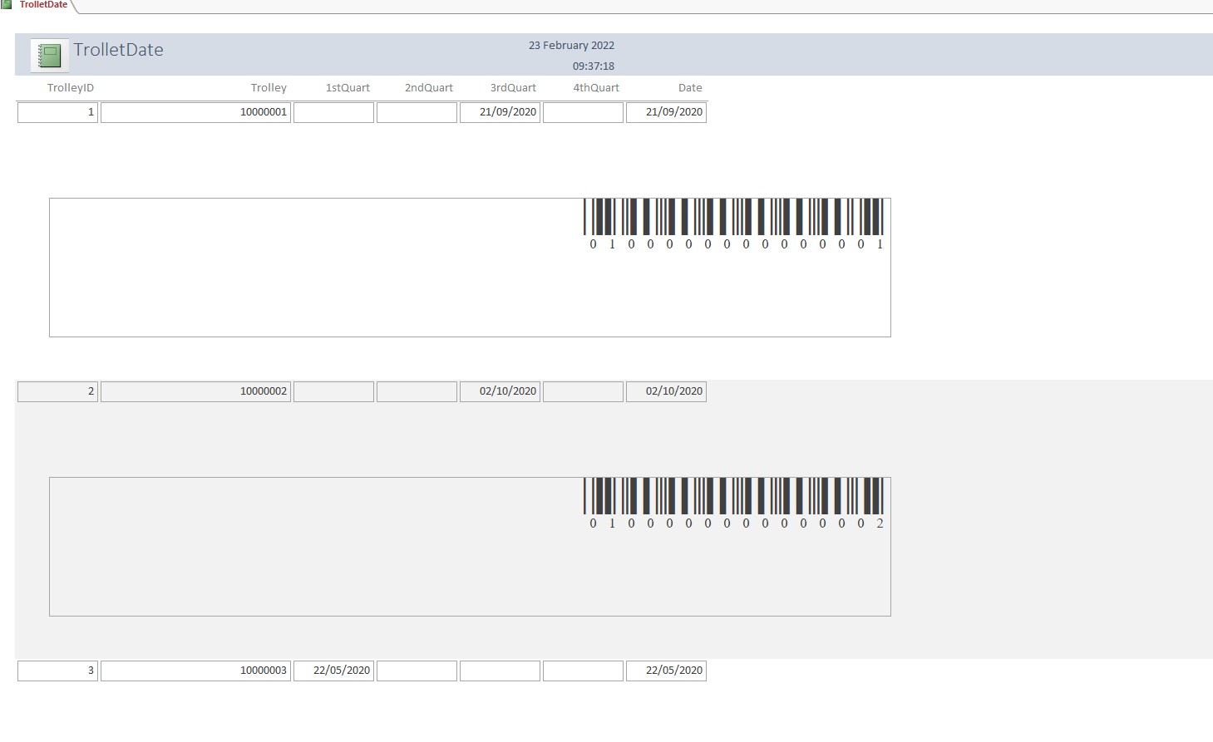Click the date 23 February 2022

571,46
